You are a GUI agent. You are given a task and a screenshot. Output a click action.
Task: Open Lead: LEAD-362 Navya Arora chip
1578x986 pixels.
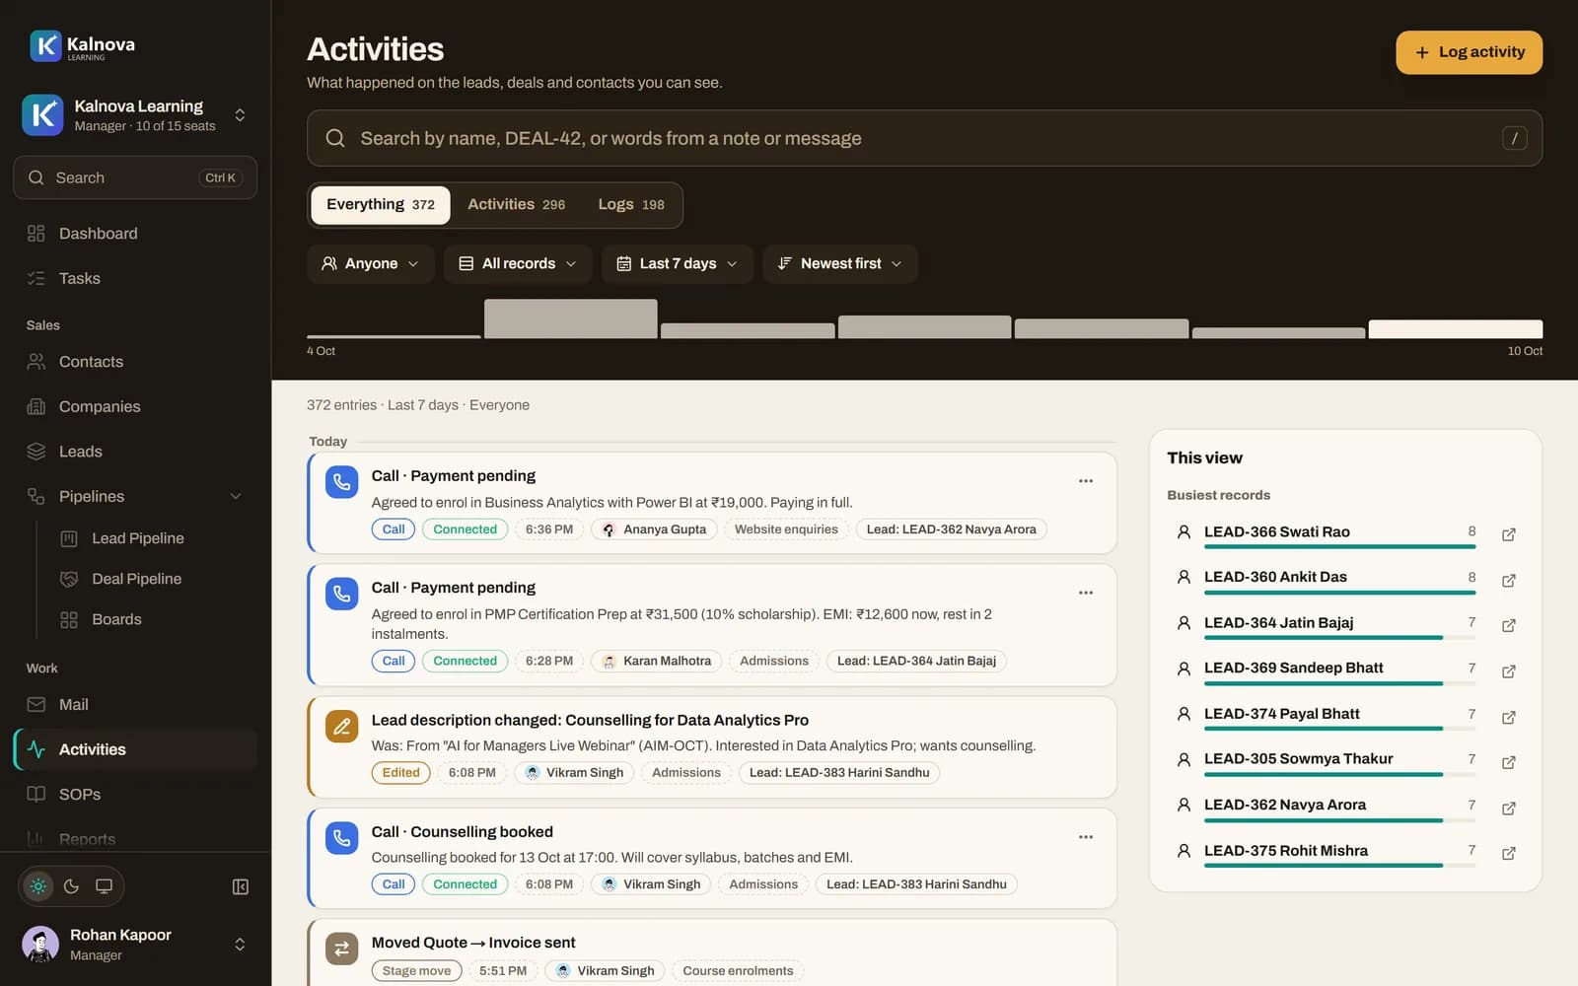pos(951,529)
